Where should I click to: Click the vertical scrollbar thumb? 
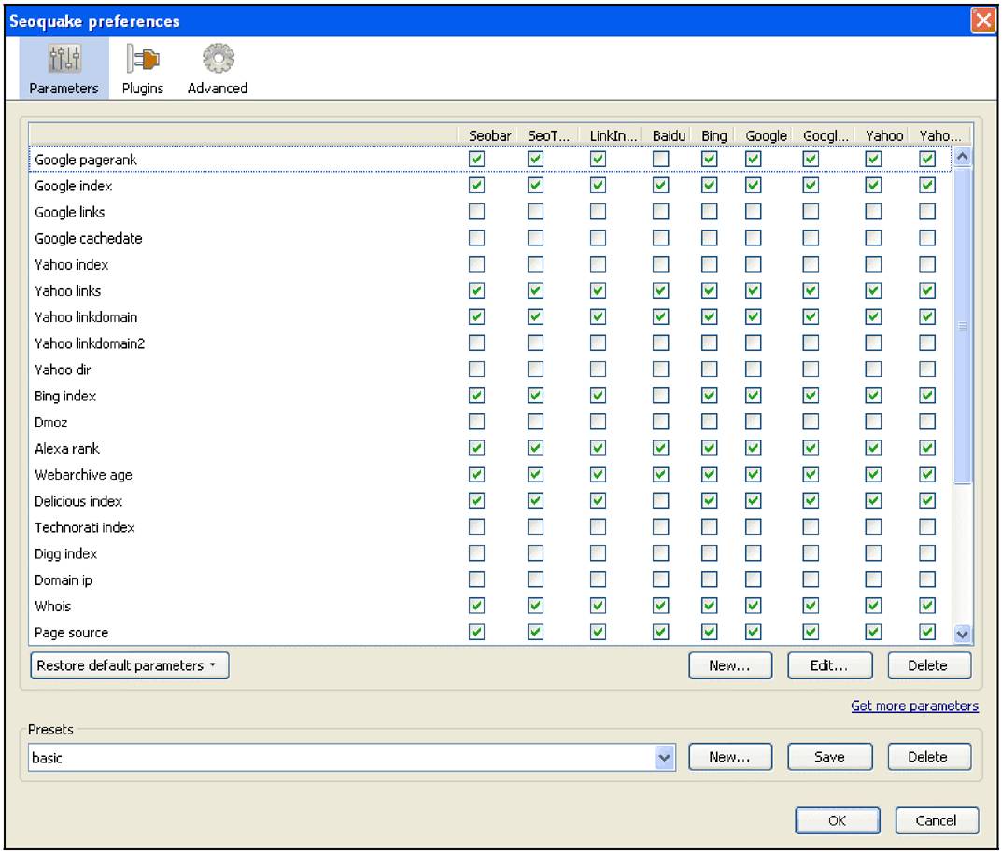click(x=963, y=327)
